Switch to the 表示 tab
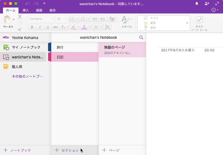Image resolution: width=223 pixels, height=155 pixels. (x=52, y=10)
